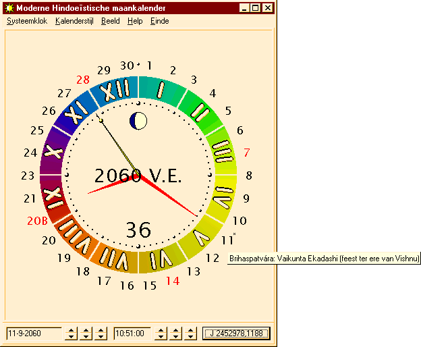
Task: Click the sun icon in the title bar
Action: [9, 7]
